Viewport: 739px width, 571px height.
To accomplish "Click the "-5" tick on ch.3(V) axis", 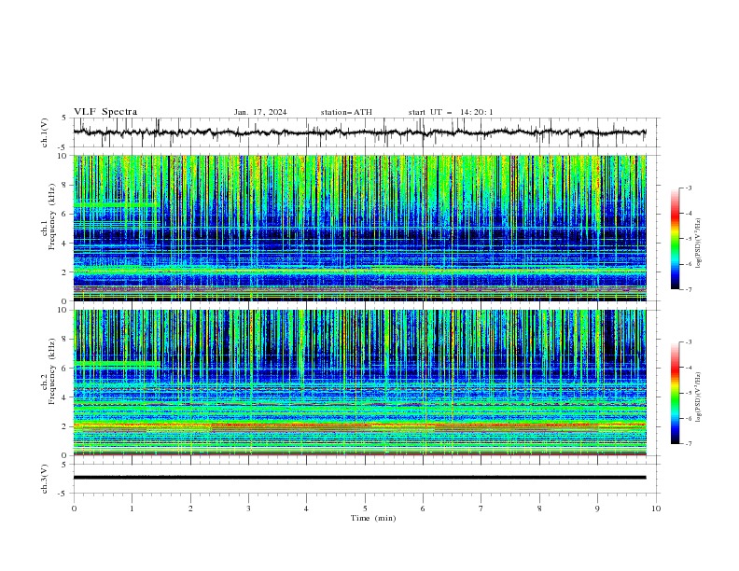I will (63, 494).
